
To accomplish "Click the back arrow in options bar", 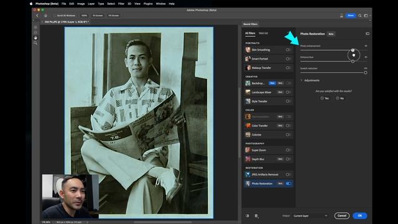I will click(x=37, y=16).
